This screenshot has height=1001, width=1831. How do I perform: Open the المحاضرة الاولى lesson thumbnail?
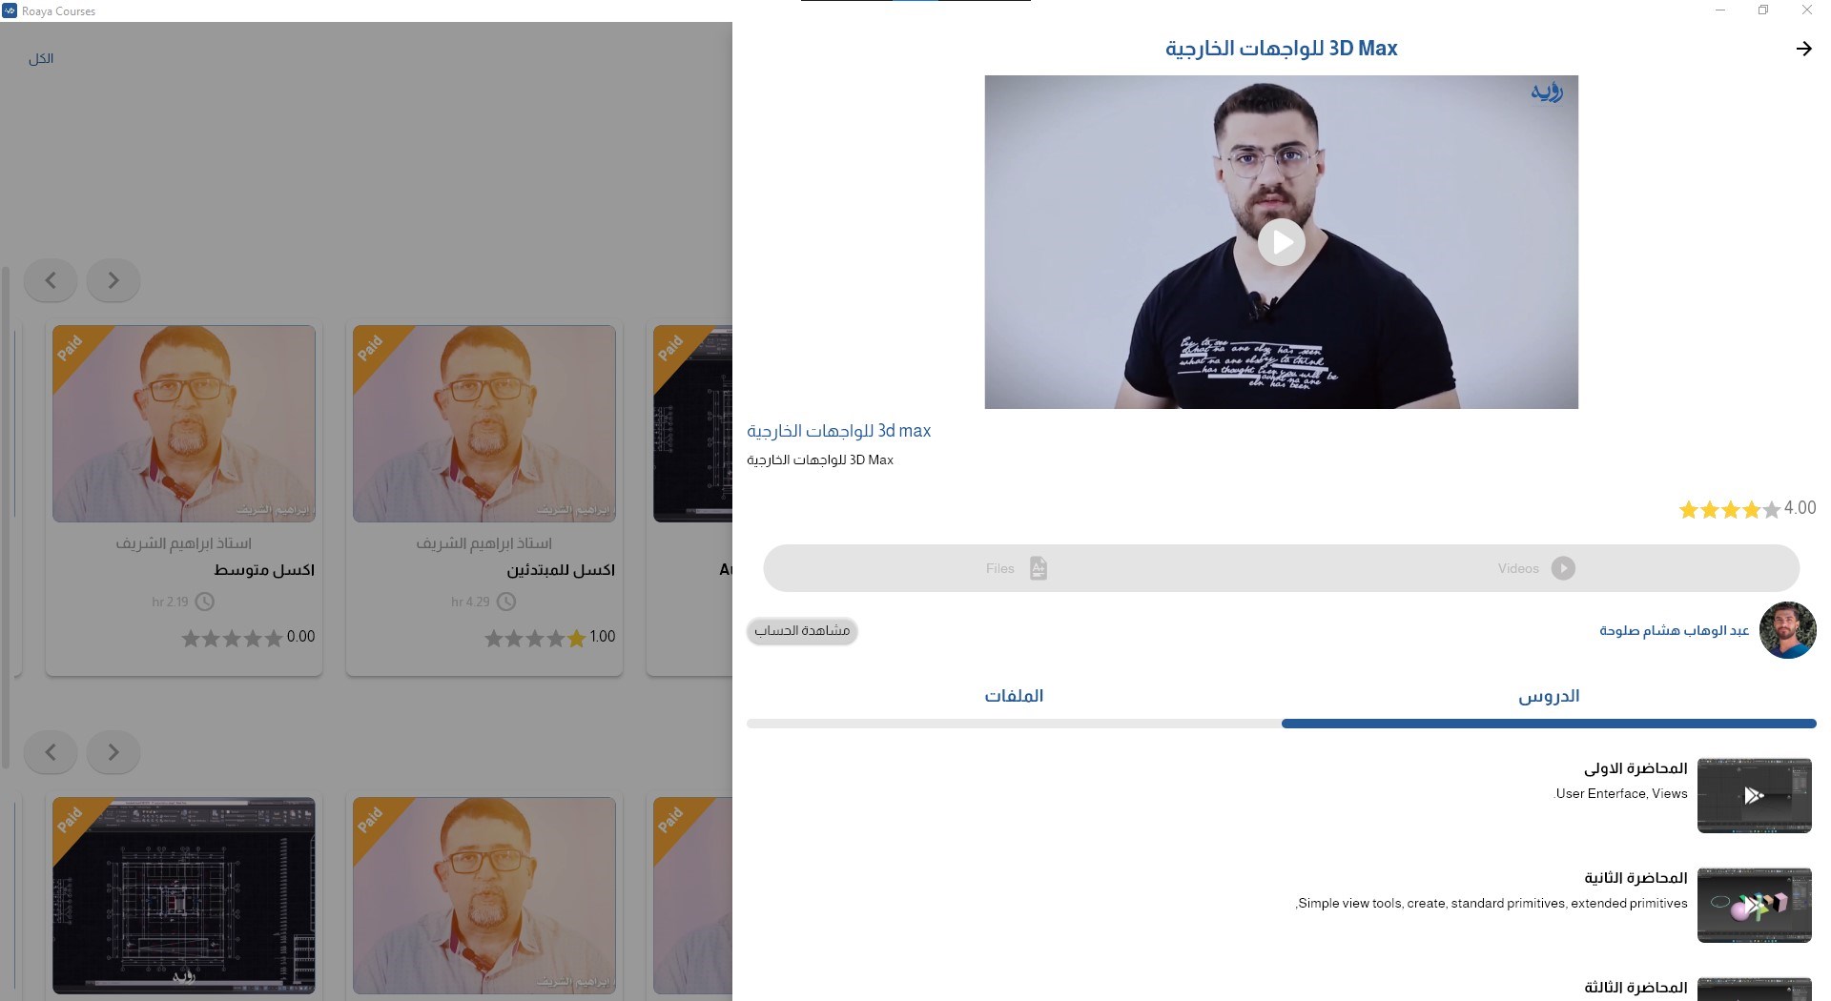click(x=1754, y=795)
